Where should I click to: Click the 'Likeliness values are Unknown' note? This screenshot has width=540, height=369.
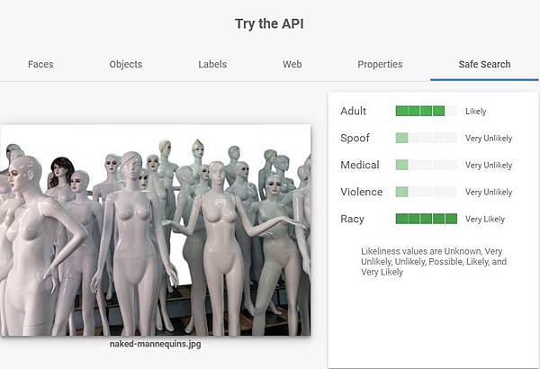[434, 262]
